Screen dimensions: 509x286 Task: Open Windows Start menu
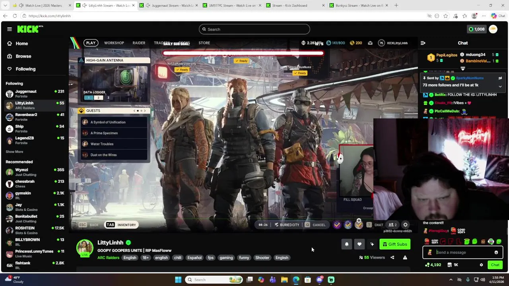[178, 280]
